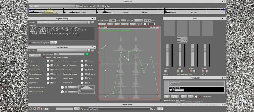The height and width of the screenshot is (112, 254).
Task: Click the Source position slider
Action: 69,54
